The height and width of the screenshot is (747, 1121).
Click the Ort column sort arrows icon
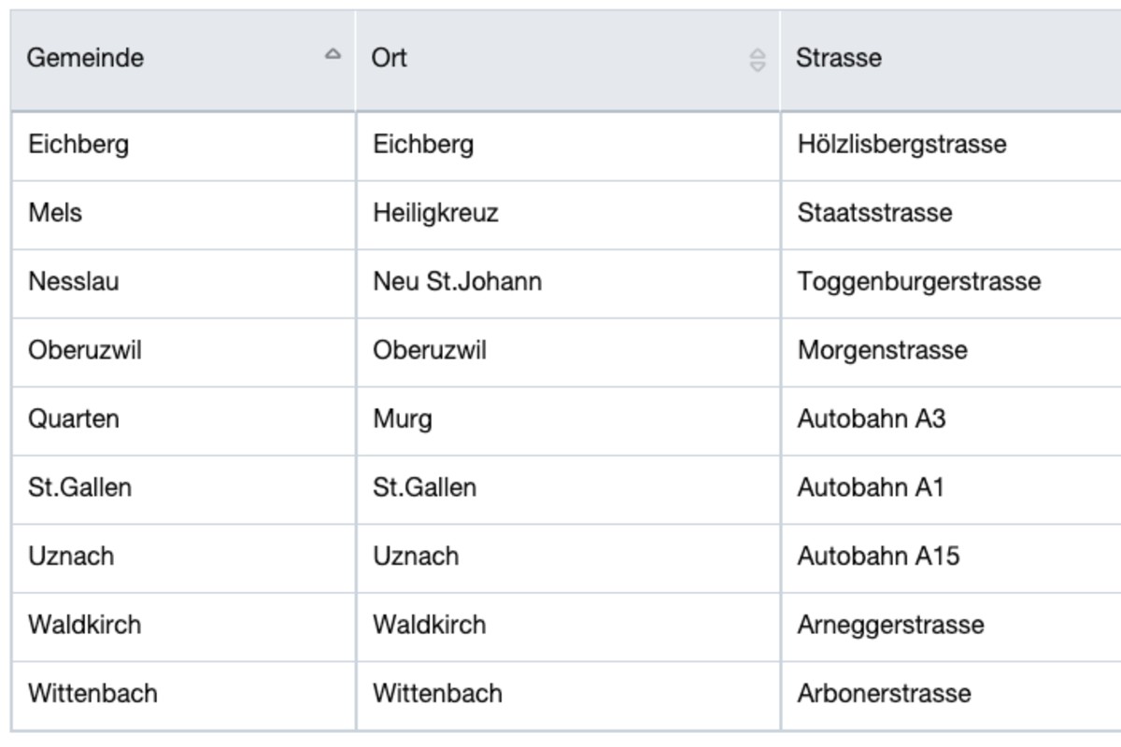click(758, 60)
